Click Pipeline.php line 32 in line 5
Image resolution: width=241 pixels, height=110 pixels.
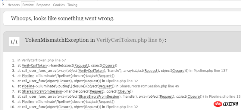tap(122, 81)
